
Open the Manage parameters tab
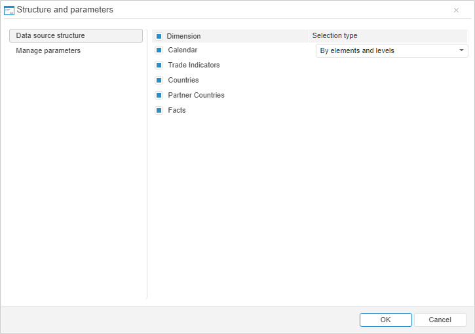(48, 50)
